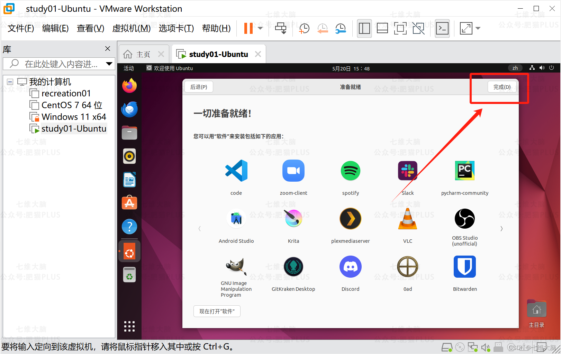Image resolution: width=561 pixels, height=354 pixels.
Task: Click the Krita app icon
Action: pos(293,219)
